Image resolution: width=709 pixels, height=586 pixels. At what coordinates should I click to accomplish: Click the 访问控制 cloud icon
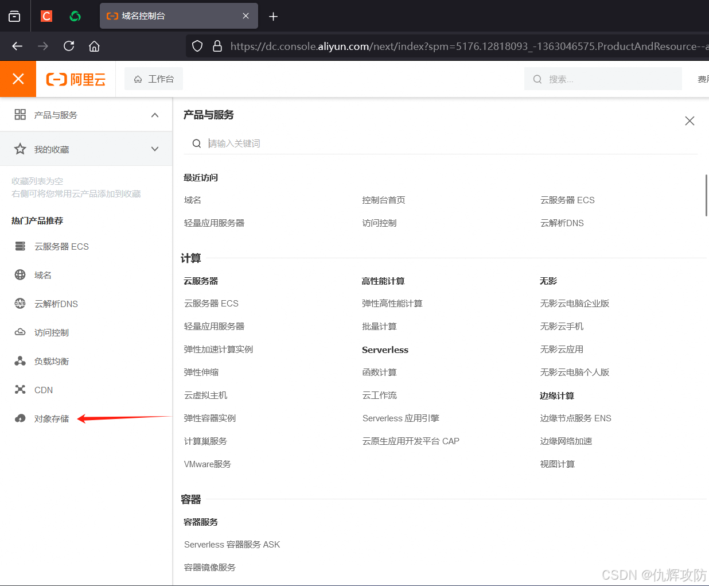[20, 332]
